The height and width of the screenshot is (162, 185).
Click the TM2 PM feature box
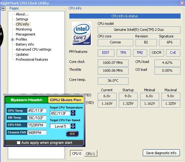[x=140, y=53]
